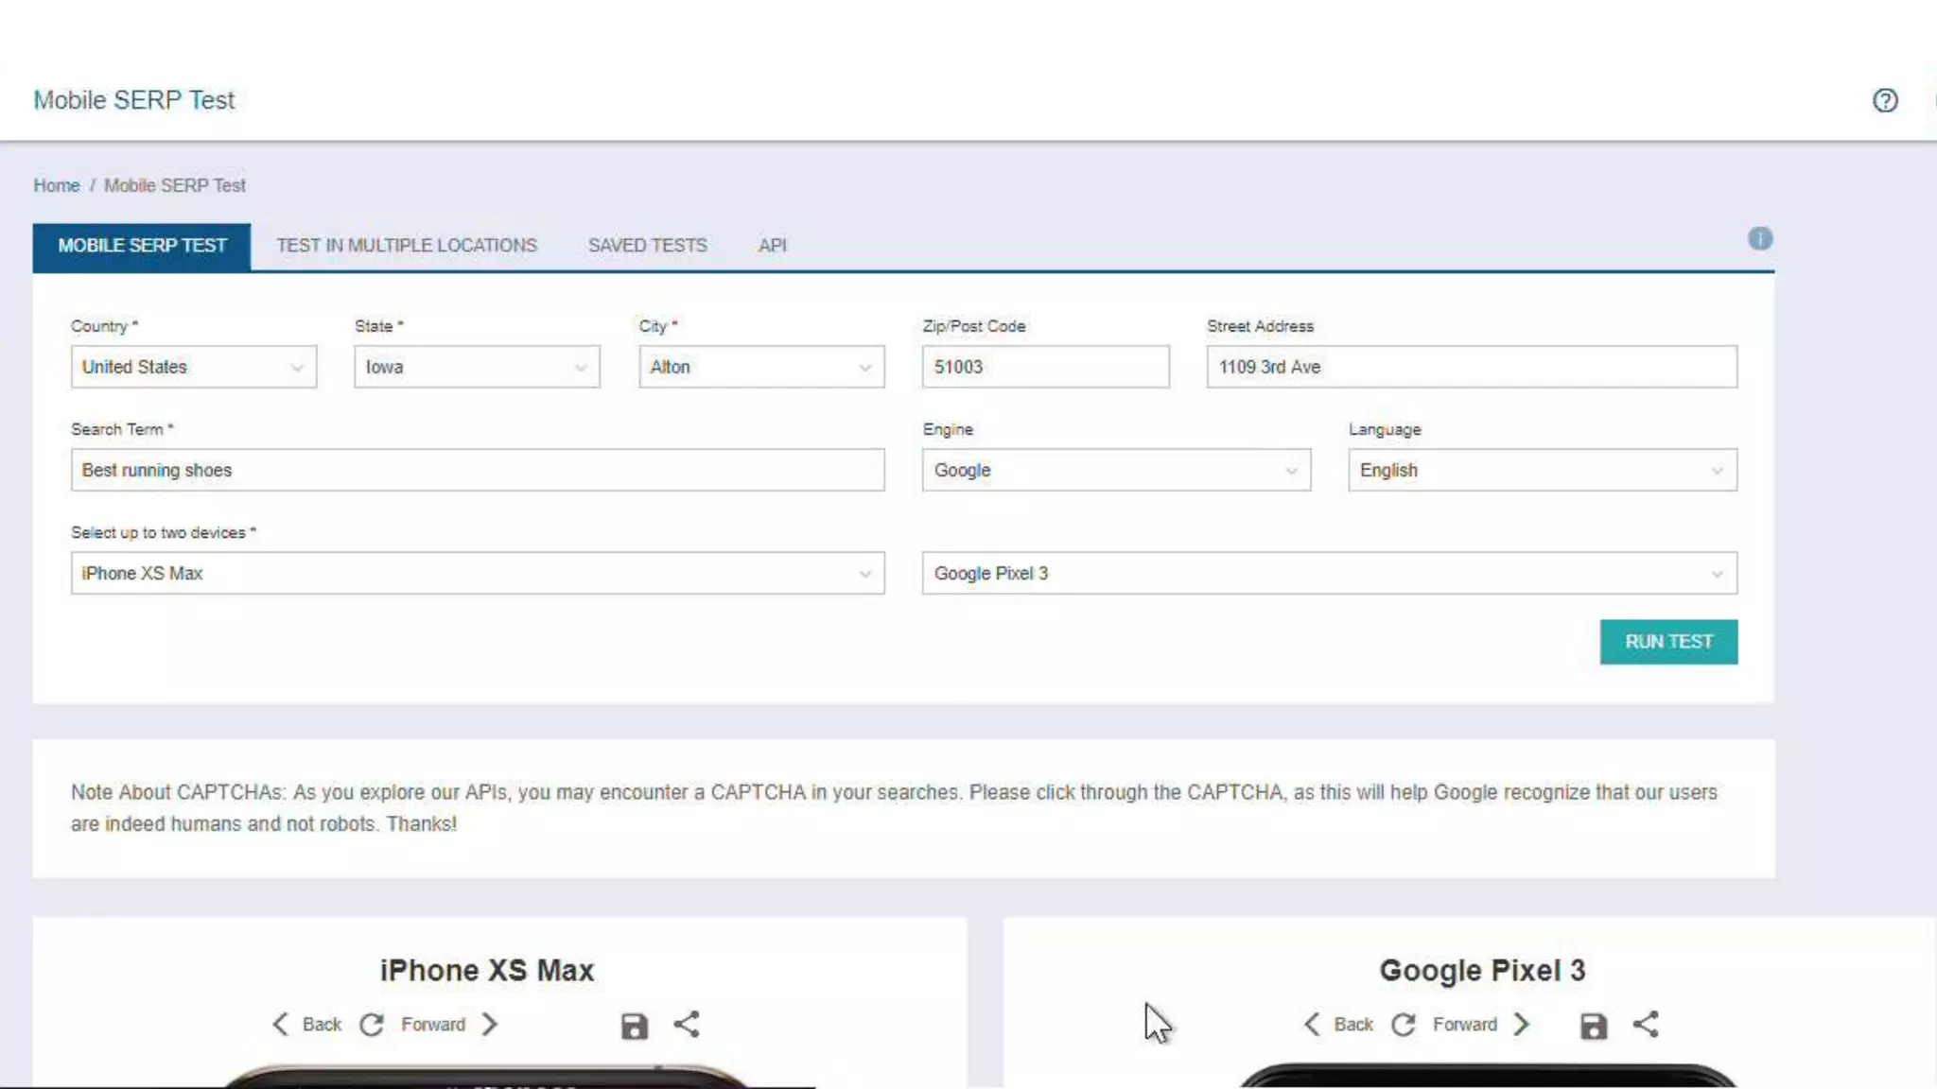This screenshot has height=1089, width=1937.
Task: Save the iPhone XS Max result
Action: pyautogui.click(x=634, y=1026)
